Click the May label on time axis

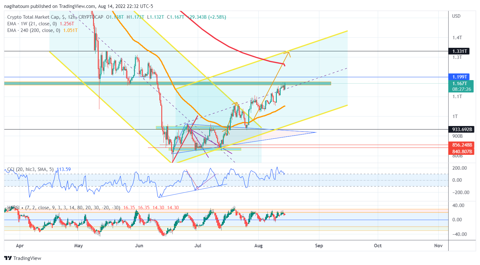78,246
